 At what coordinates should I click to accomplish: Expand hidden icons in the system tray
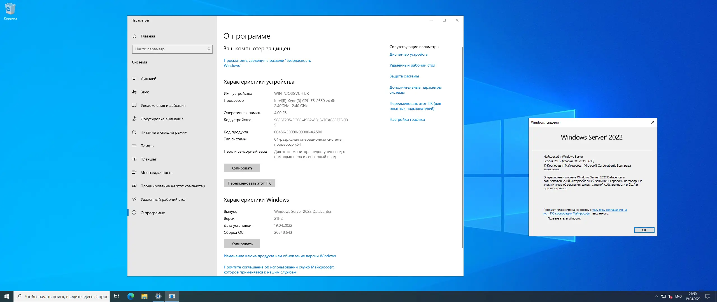coord(656,296)
